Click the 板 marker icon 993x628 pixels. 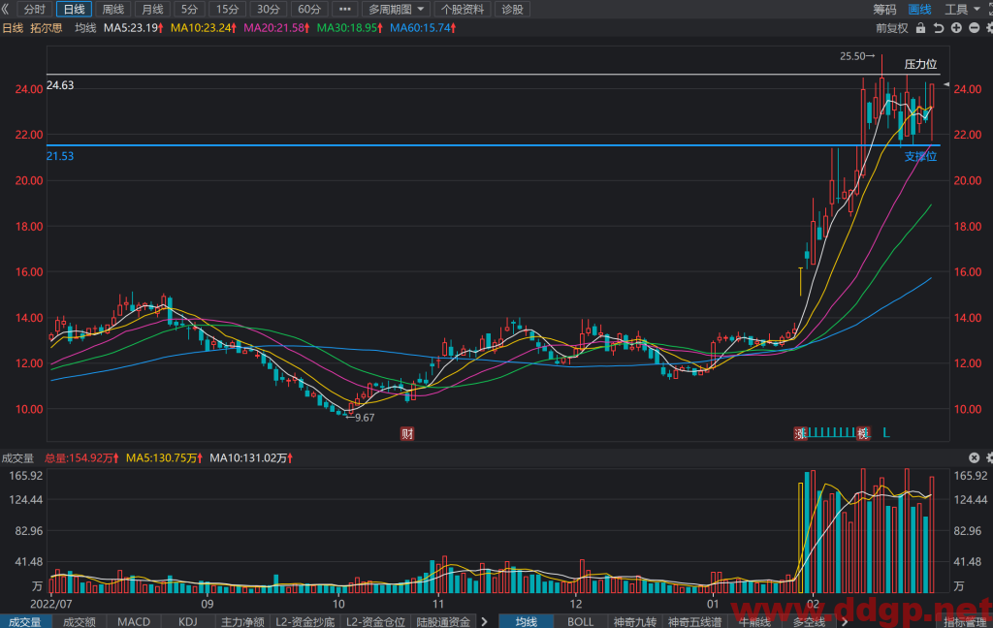point(862,433)
